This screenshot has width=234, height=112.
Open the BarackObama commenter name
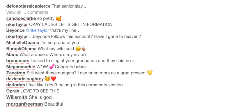click(x=21, y=49)
